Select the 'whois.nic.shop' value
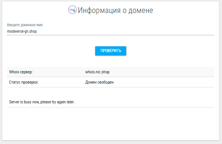This screenshot has width=222, height=144. [97, 72]
